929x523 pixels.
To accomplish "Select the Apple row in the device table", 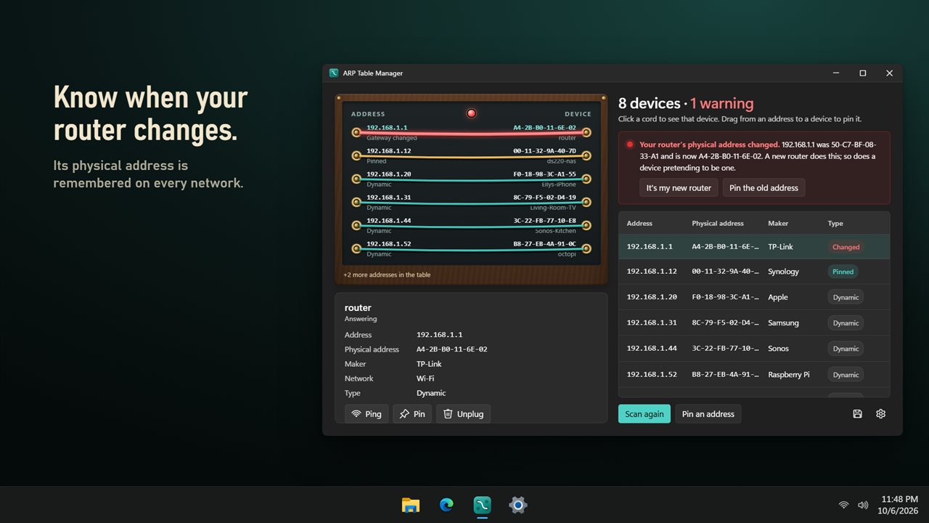I will click(x=754, y=297).
